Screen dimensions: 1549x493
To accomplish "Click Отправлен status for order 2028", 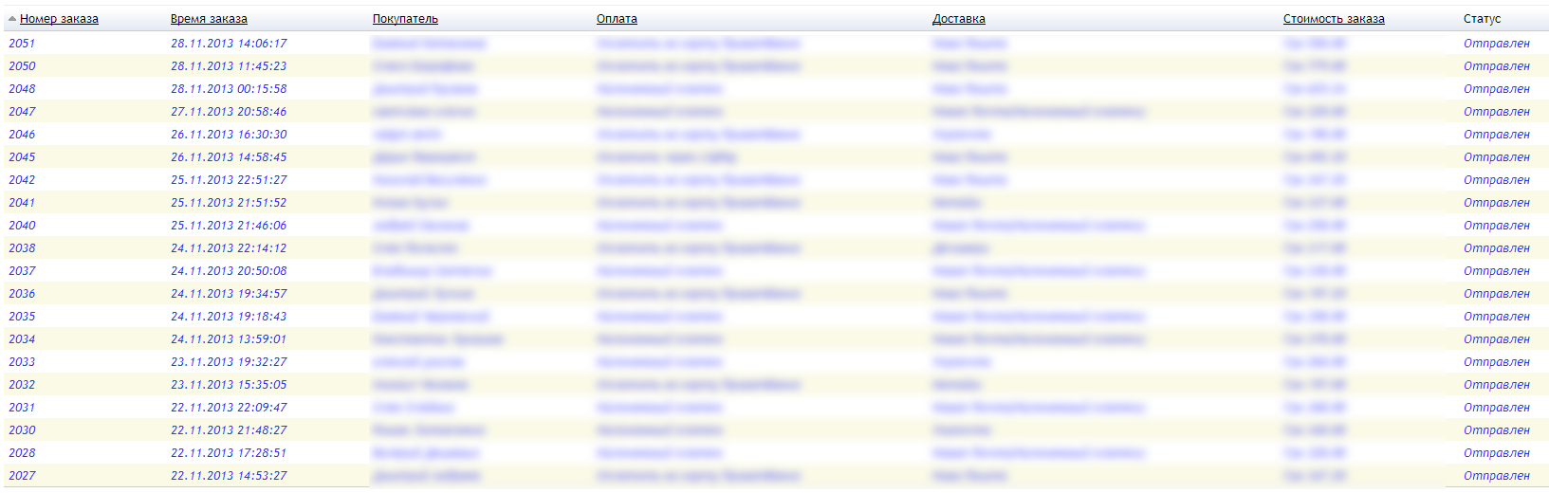I will pyautogui.click(x=1496, y=453).
